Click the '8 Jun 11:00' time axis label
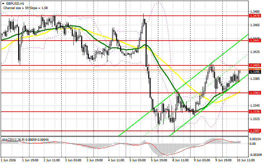 click(180, 160)
